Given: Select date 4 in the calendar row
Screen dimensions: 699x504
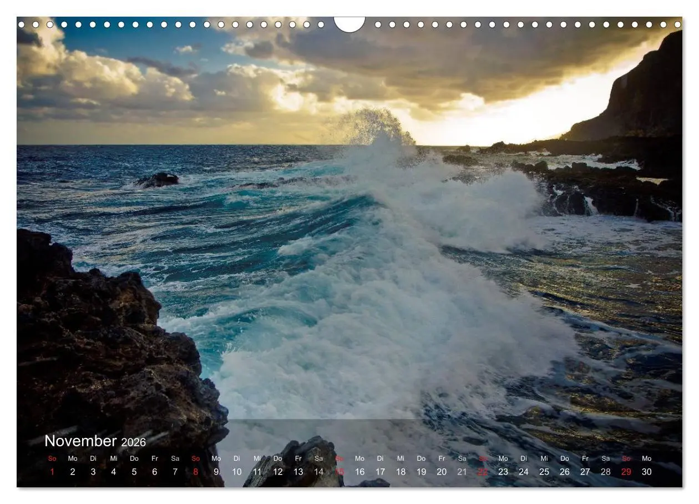Looking at the screenshot, I should click(x=114, y=472).
